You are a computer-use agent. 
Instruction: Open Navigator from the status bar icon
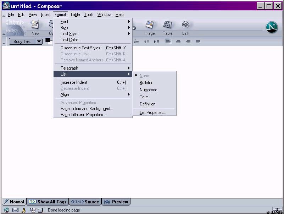tap(7, 210)
